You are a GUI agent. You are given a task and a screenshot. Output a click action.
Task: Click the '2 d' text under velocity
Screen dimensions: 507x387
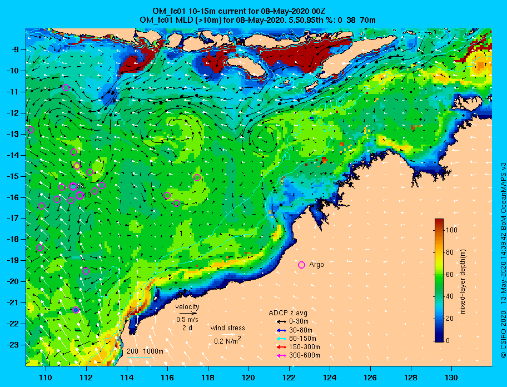tap(187, 328)
